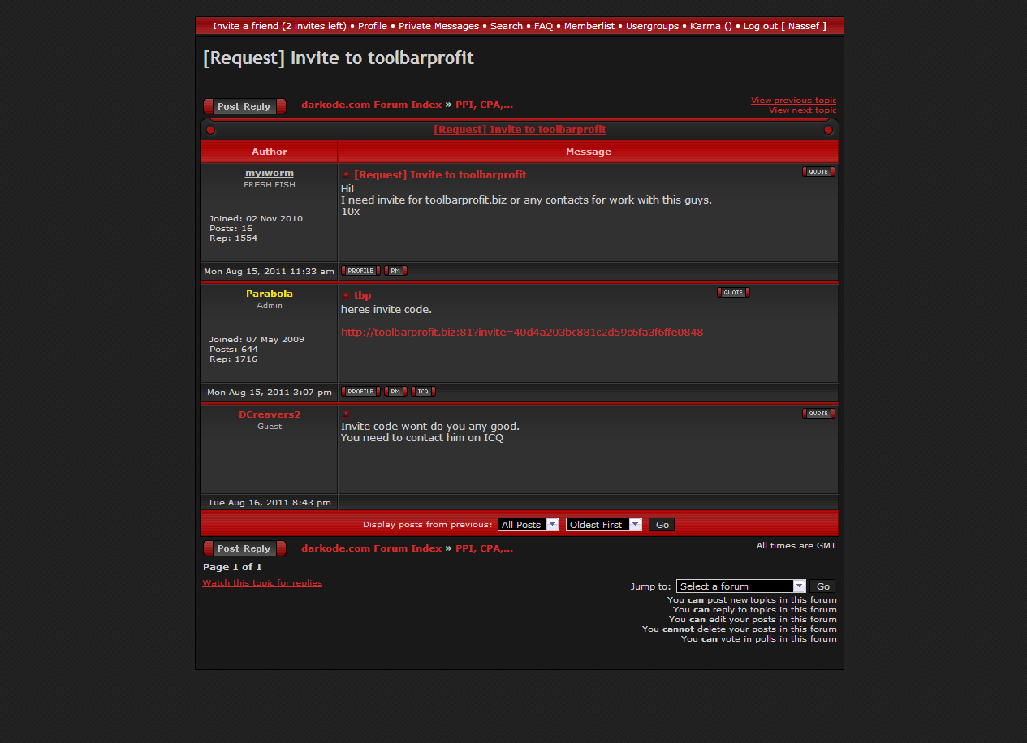Click the Quote icon on Parabola's post

click(732, 293)
